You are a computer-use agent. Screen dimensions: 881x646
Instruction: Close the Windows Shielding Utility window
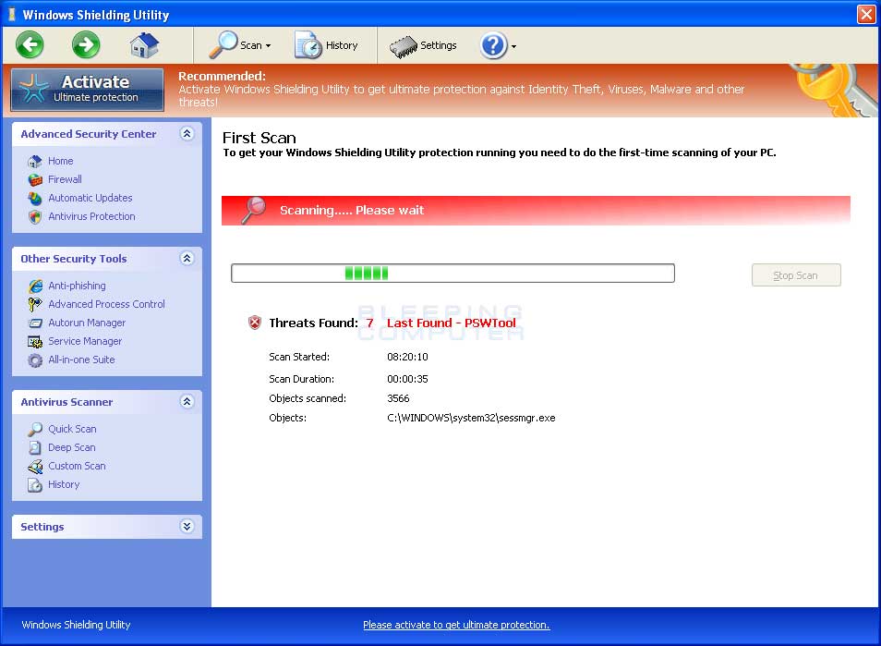(x=866, y=14)
